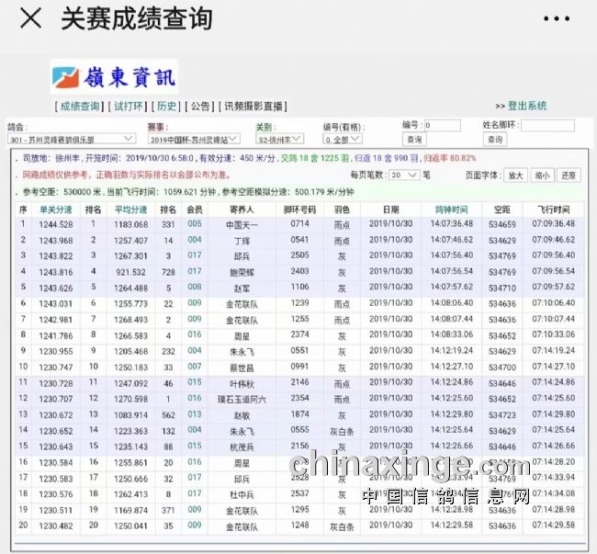Open member 004 link for 丁辉
Viewport: 597px width, 554px height.
point(194,240)
